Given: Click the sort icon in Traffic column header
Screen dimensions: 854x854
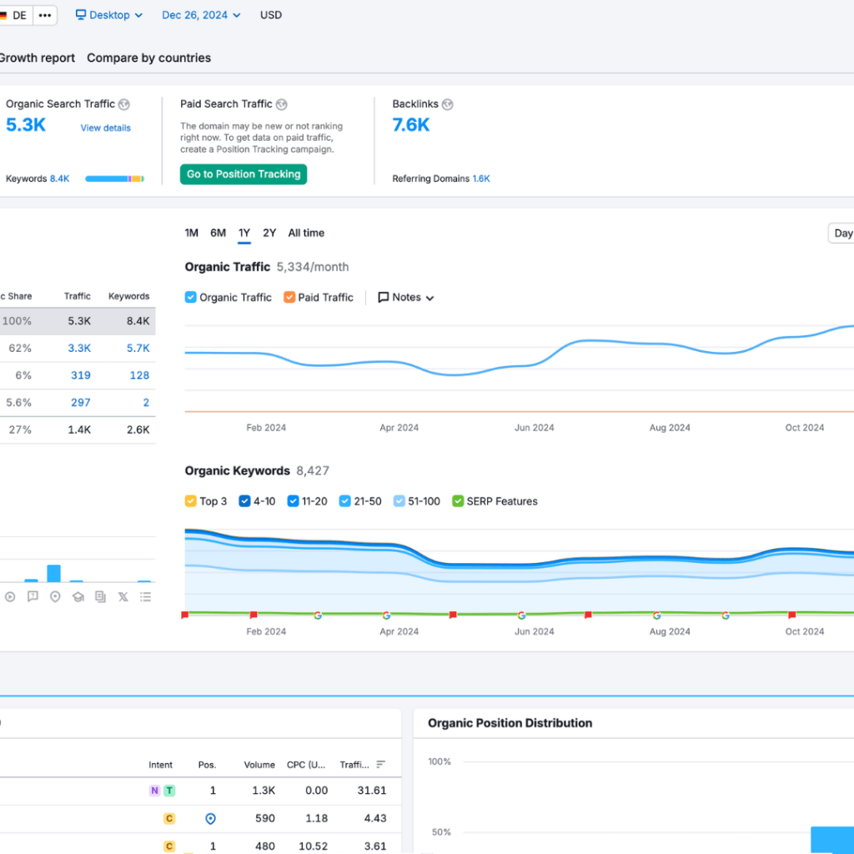Looking at the screenshot, I should [381, 765].
